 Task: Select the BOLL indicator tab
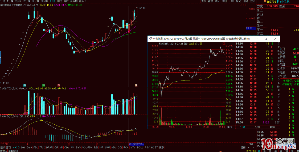tap(140, 147)
